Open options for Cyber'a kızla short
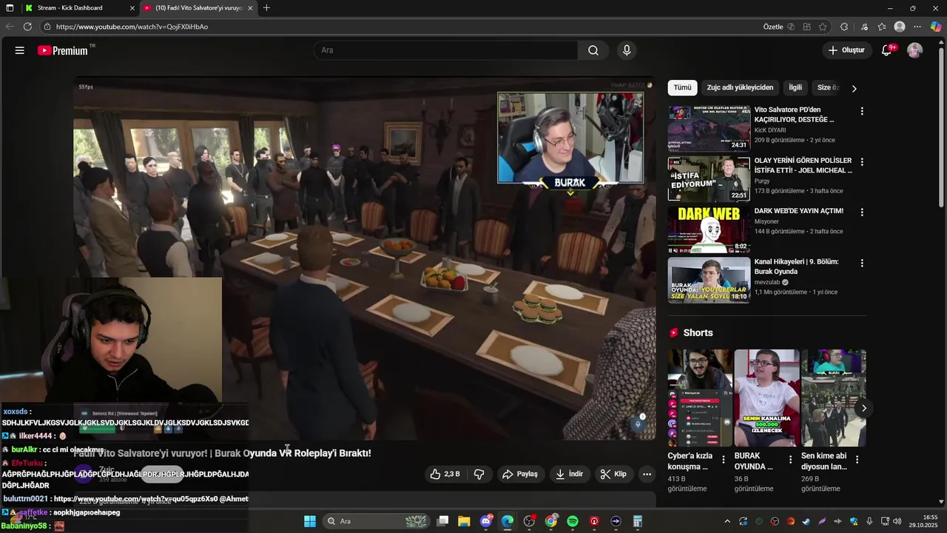Image resolution: width=947 pixels, height=533 pixels. point(724,459)
